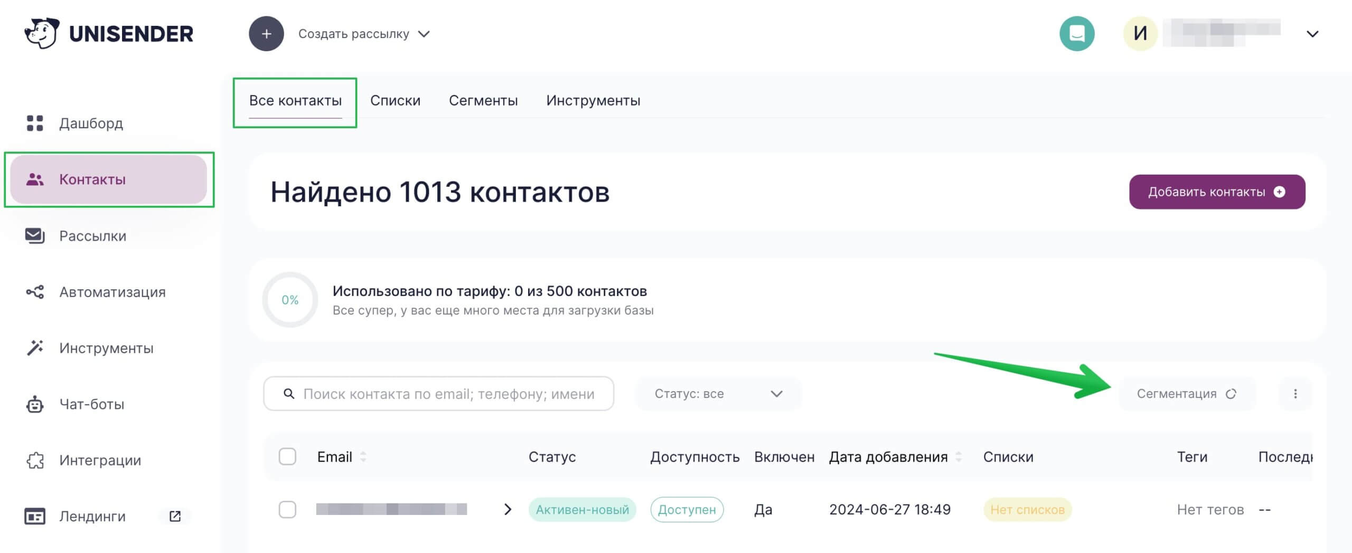The height and width of the screenshot is (553, 1352).
Task: Sort by Дата добавления column arrows
Action: pos(959,457)
